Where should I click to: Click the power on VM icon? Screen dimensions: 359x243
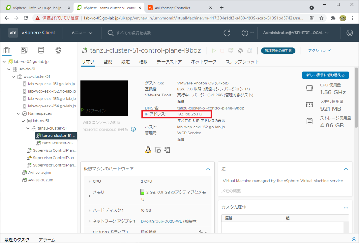214,50
